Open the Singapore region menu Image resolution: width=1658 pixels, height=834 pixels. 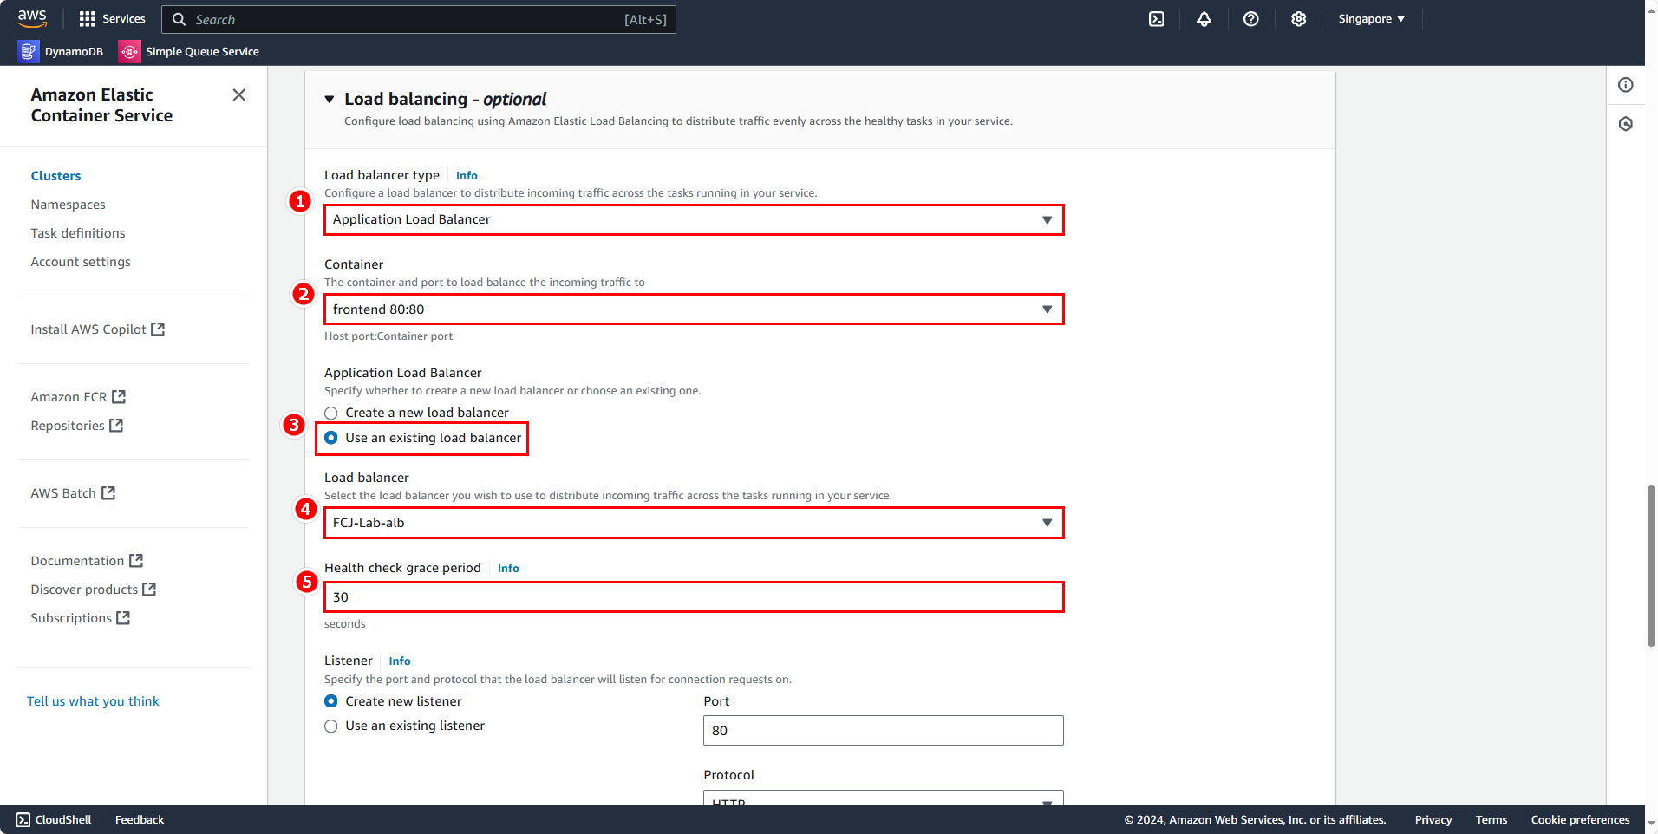tap(1371, 19)
